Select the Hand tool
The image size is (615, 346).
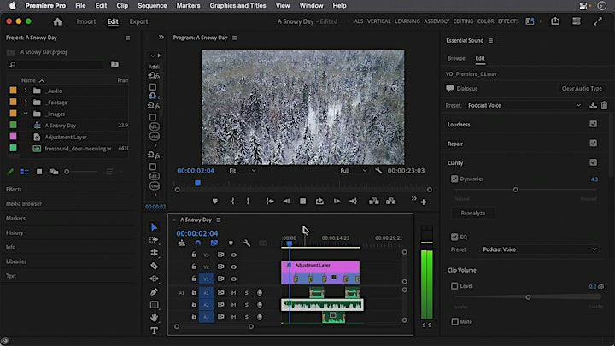tap(155, 317)
